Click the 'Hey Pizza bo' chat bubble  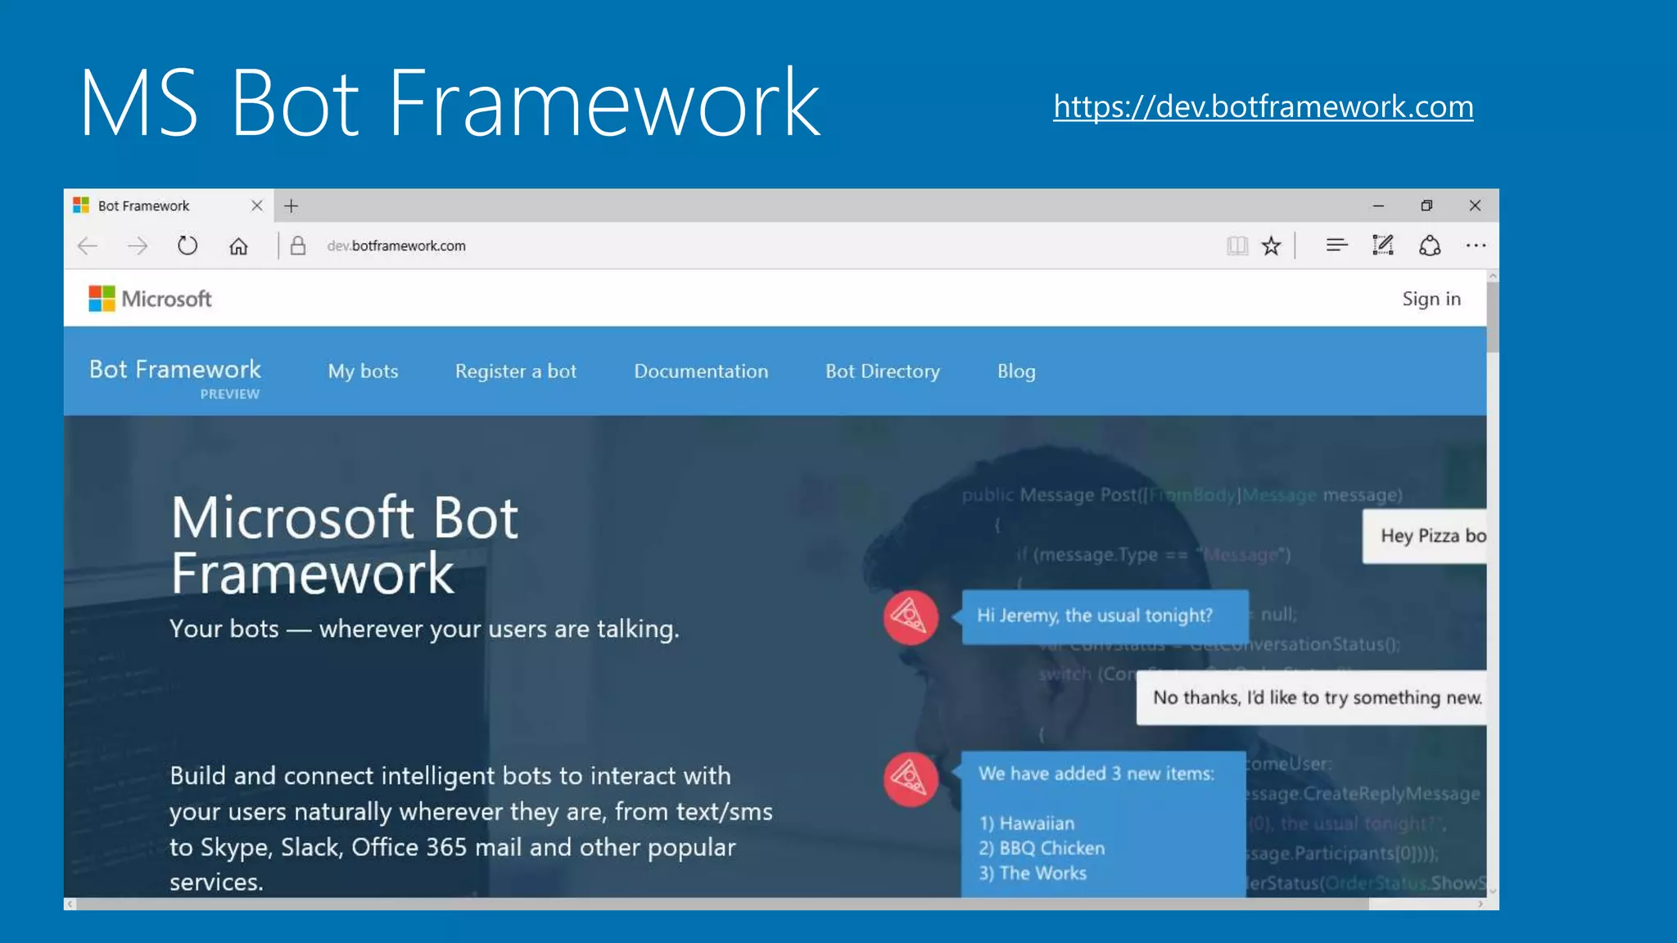(1425, 536)
